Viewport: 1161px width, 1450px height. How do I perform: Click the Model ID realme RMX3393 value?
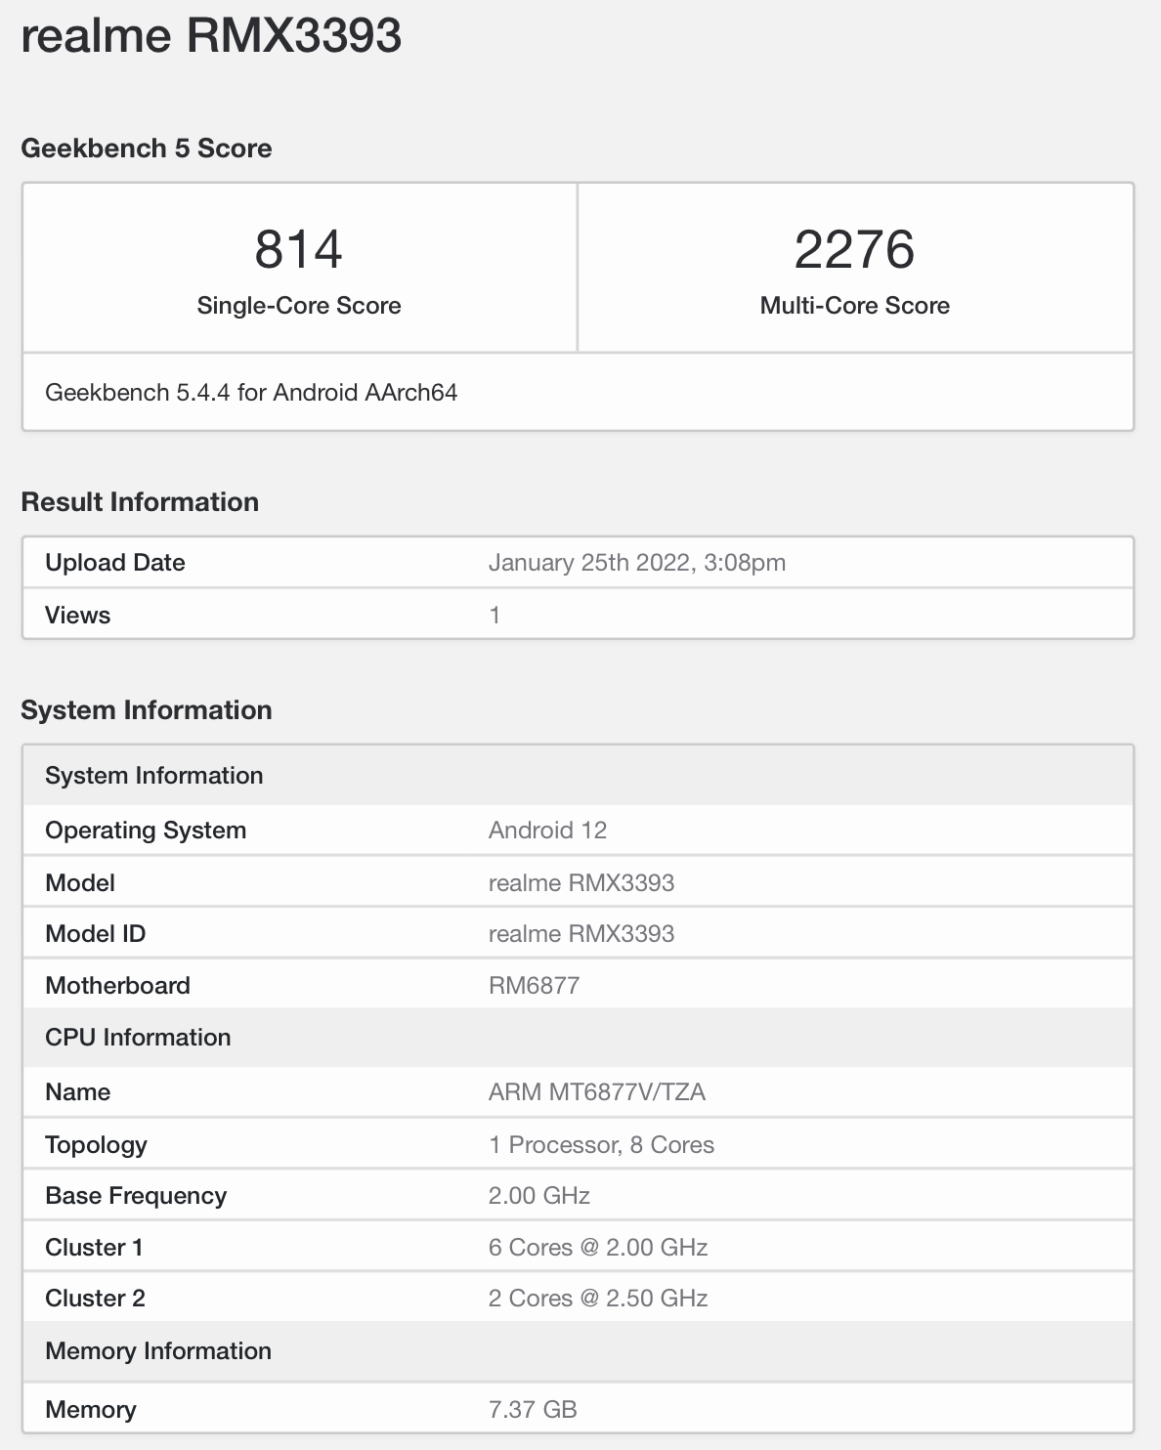(580, 934)
